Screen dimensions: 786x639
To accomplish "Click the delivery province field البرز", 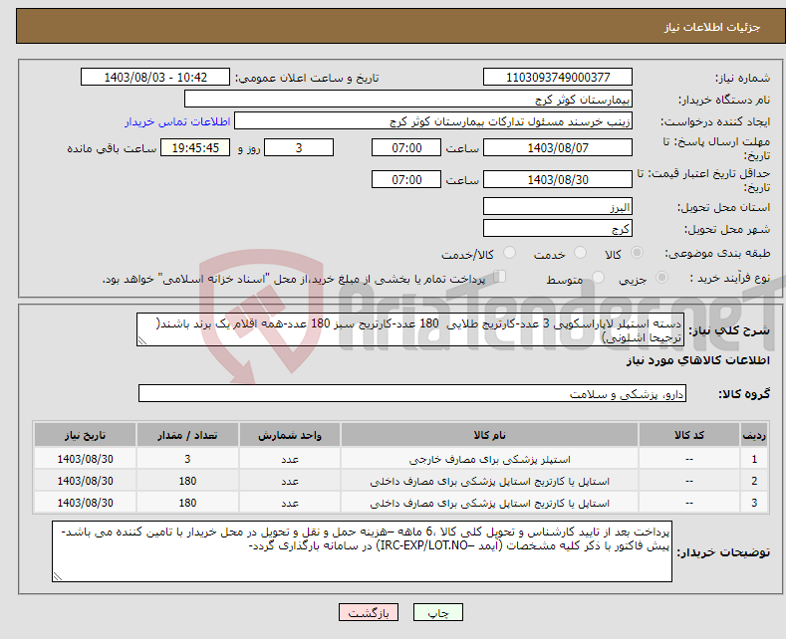I will (558, 206).
